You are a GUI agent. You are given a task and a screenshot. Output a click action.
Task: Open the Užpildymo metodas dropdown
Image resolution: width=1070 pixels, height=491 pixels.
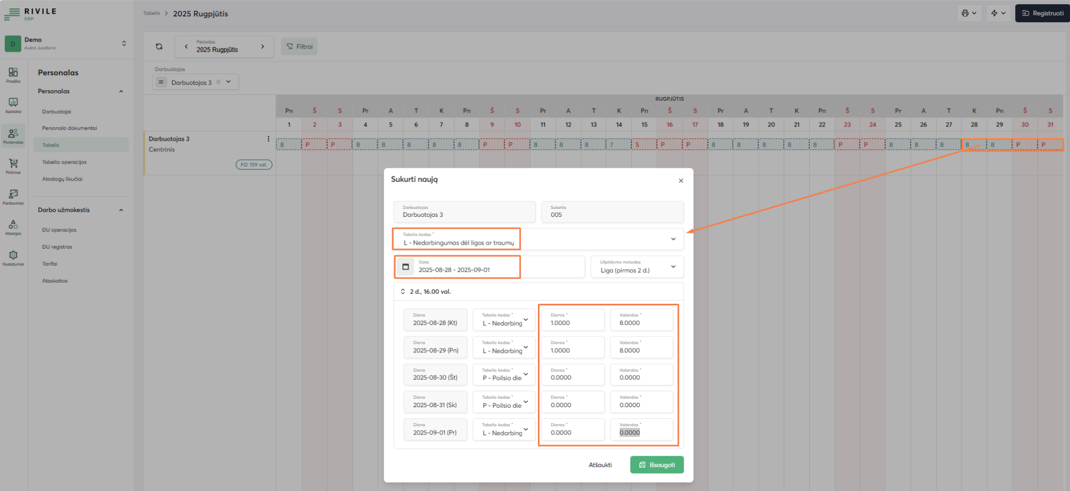[x=674, y=267]
